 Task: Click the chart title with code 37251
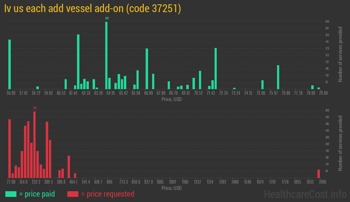pos(93,9)
